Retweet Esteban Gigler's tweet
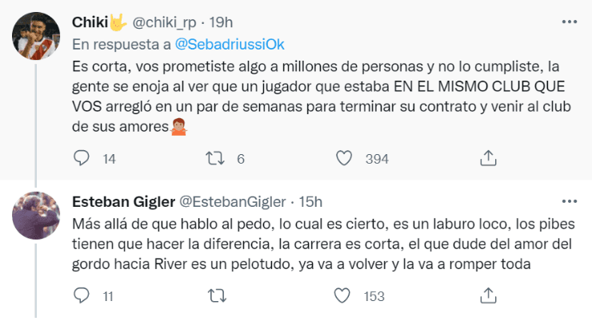This screenshot has height=321, width=592. pyautogui.click(x=214, y=296)
